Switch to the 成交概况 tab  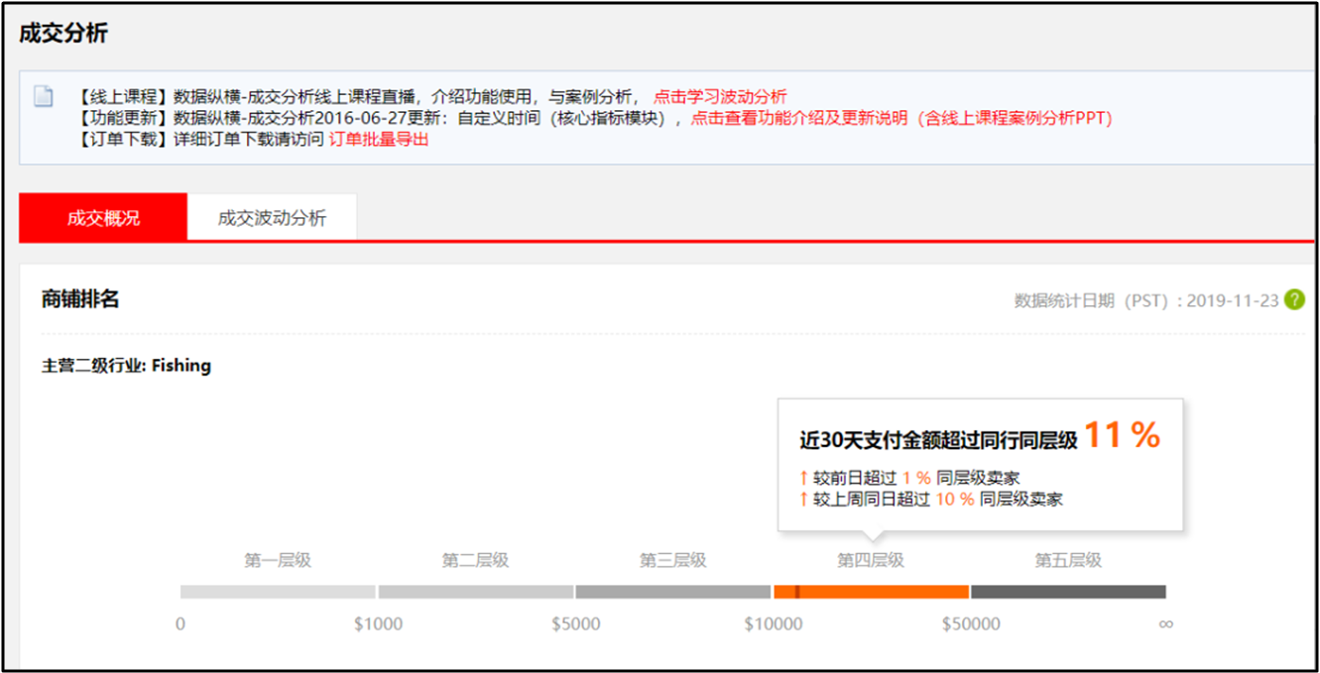tap(103, 218)
